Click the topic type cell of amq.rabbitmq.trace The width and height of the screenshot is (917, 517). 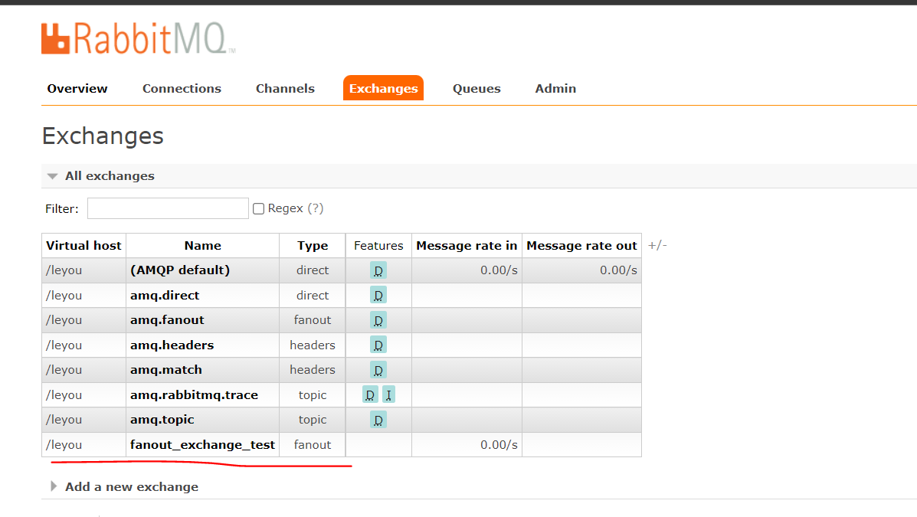(313, 394)
